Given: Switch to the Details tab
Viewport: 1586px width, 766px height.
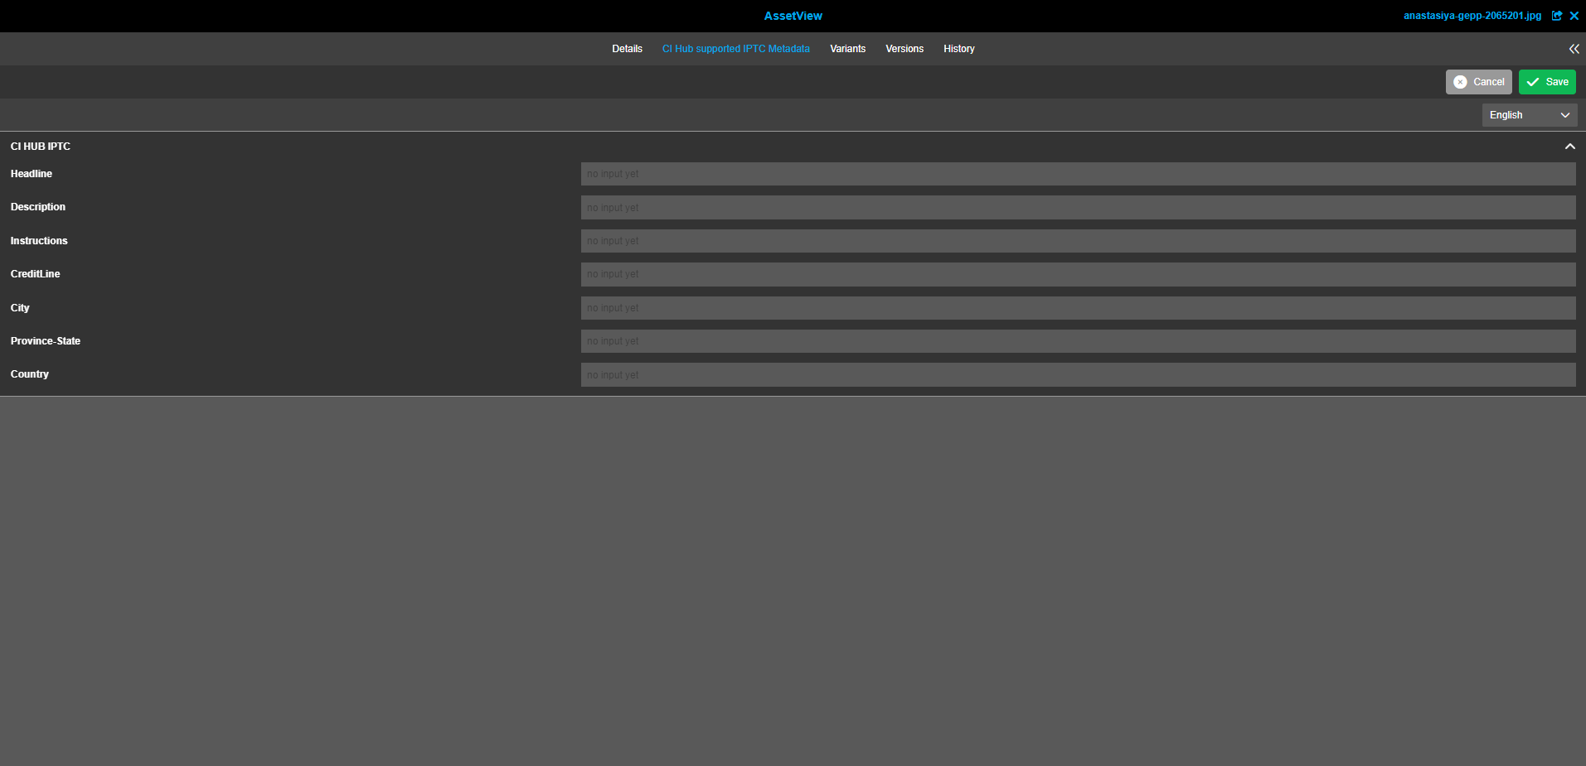Looking at the screenshot, I should coord(627,49).
